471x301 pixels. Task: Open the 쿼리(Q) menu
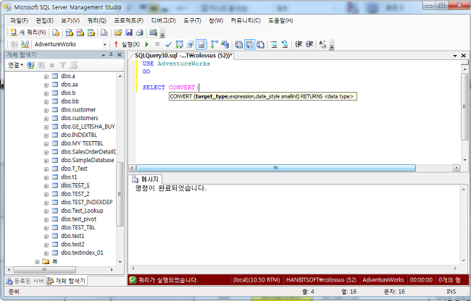(x=96, y=21)
